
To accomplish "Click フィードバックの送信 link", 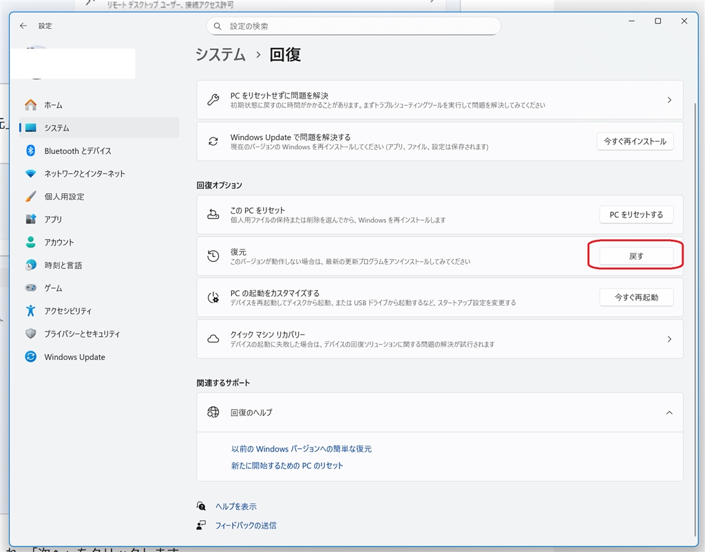I will click(246, 525).
